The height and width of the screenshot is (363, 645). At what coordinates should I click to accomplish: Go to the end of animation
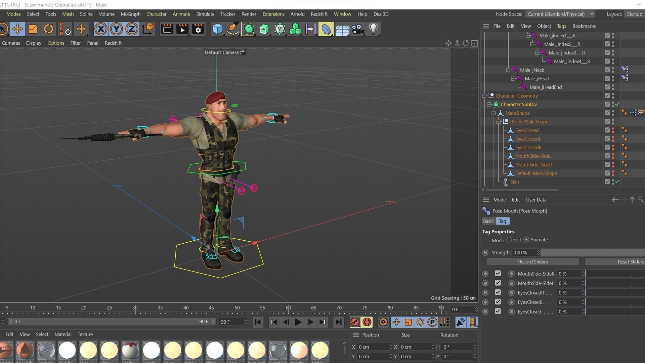click(338, 322)
